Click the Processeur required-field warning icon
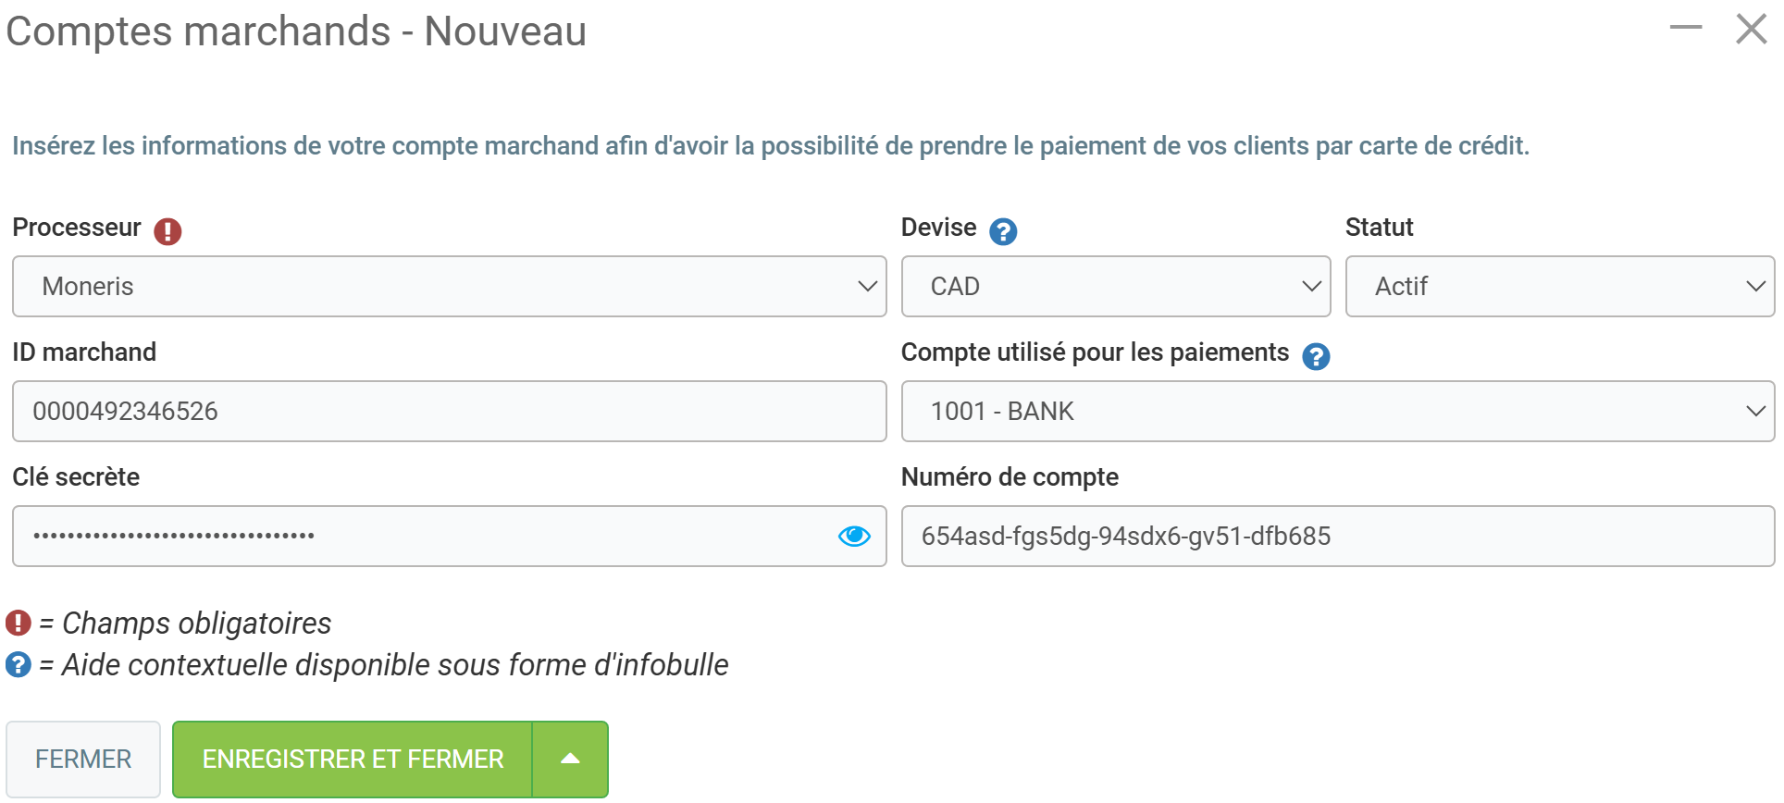The width and height of the screenshot is (1784, 803). (x=167, y=230)
